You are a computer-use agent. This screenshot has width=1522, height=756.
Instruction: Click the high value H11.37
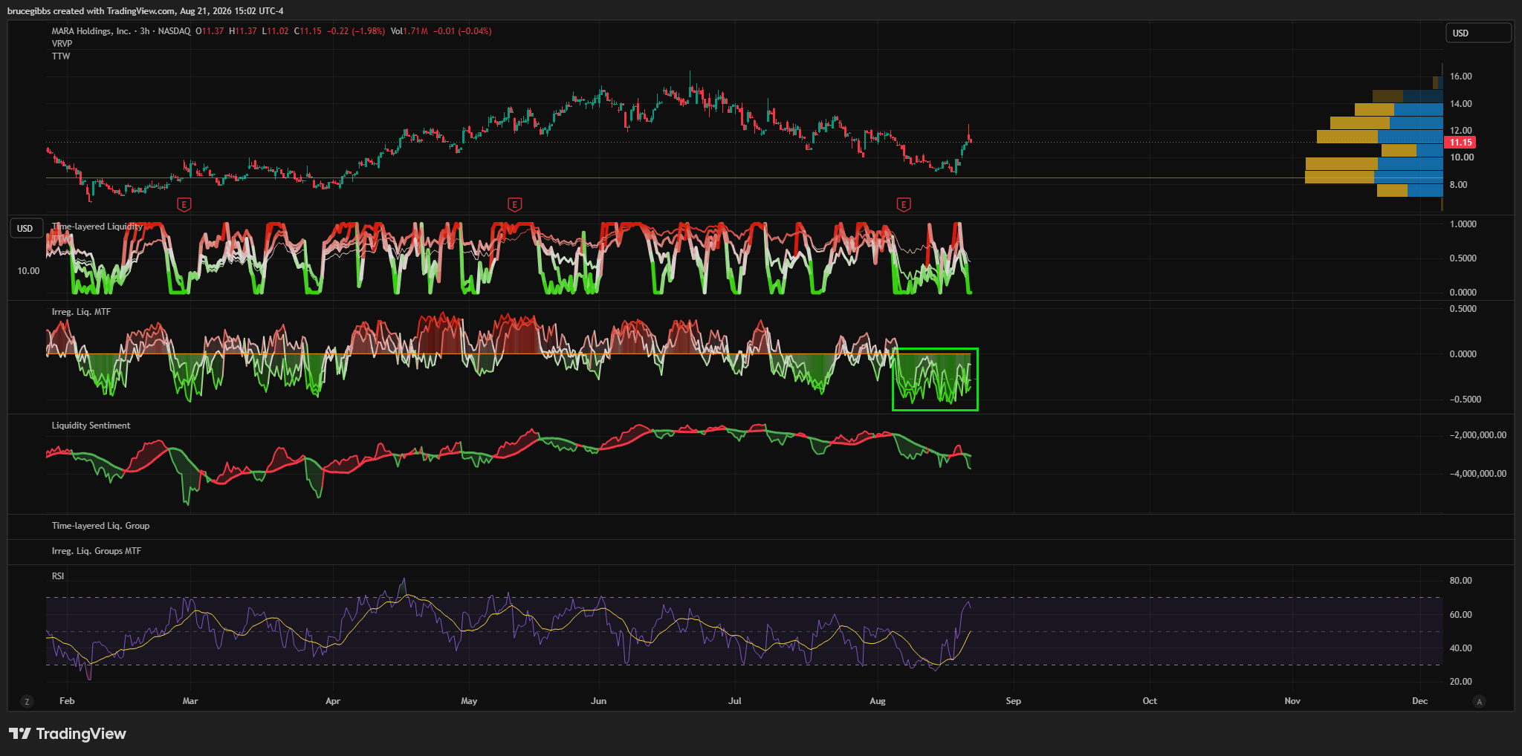point(243,31)
